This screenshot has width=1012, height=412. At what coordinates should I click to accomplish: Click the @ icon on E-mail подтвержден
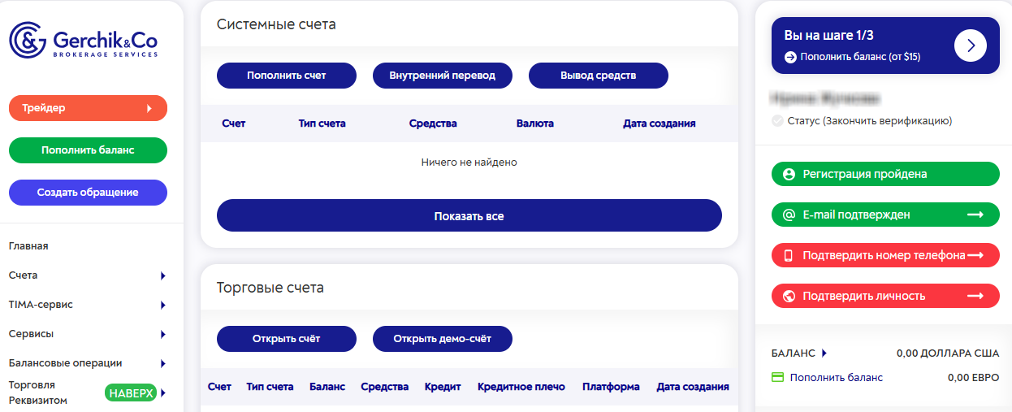click(x=788, y=215)
